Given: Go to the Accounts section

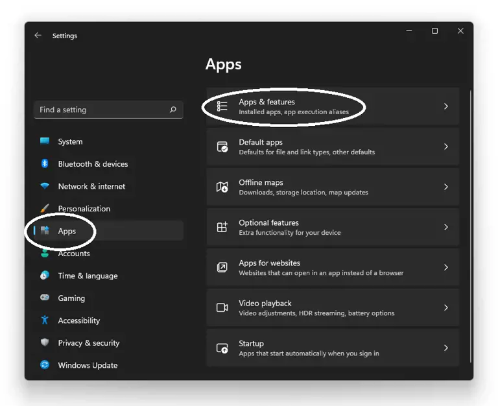Looking at the screenshot, I should click(x=74, y=254).
